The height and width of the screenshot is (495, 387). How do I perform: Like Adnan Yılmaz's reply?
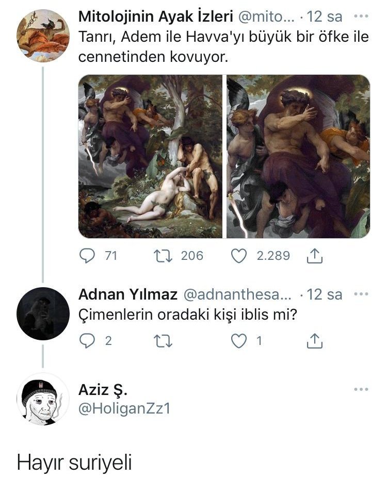tap(238, 341)
